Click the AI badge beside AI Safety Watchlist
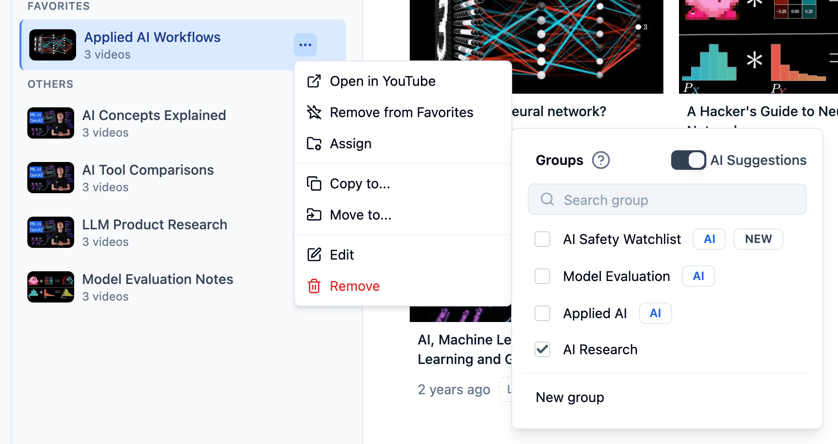The width and height of the screenshot is (838, 444). click(x=709, y=239)
